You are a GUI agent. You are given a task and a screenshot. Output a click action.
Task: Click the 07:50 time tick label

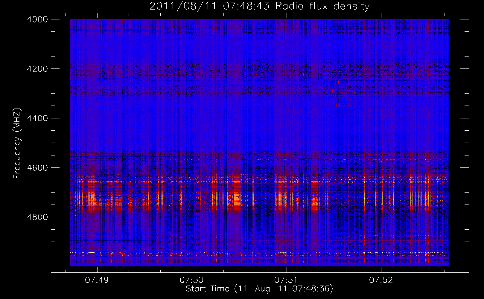[191, 280]
